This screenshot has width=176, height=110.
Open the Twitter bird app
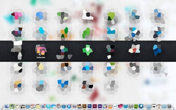(x=141, y=106)
